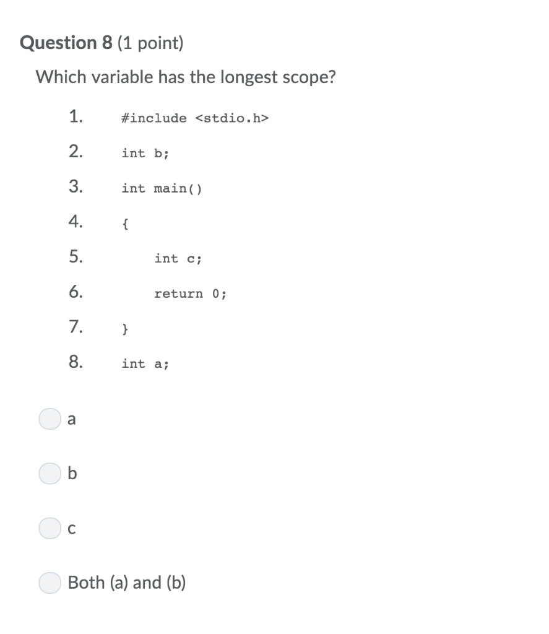The width and height of the screenshot is (549, 634).
Task: Click code line 1 with #include stdio.h
Action: (195, 118)
